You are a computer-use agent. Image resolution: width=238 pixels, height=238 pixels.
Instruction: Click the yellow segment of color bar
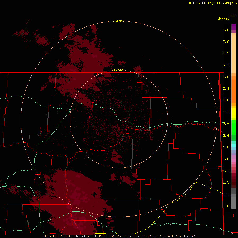(x=234, y=113)
